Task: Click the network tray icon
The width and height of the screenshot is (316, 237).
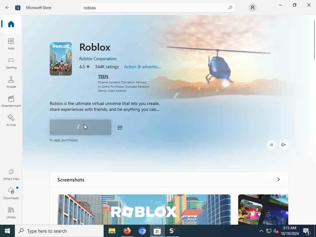Action: click(x=269, y=231)
